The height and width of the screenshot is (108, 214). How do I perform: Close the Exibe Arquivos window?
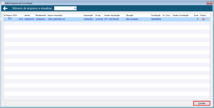tap(209, 3)
